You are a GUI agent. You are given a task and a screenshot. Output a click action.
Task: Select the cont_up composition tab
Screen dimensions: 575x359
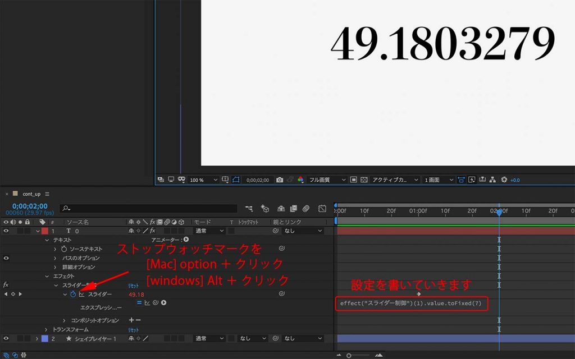tap(31, 194)
